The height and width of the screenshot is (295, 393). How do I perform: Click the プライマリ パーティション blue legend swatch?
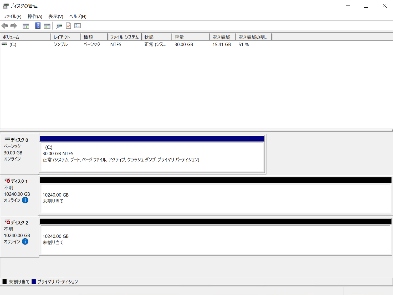[x=33, y=281]
